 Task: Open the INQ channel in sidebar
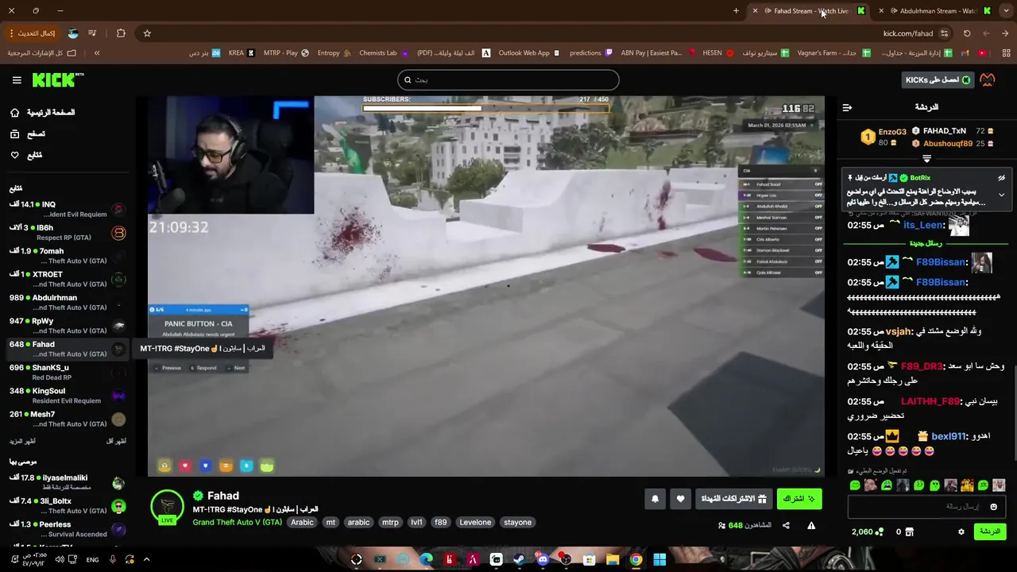point(68,210)
